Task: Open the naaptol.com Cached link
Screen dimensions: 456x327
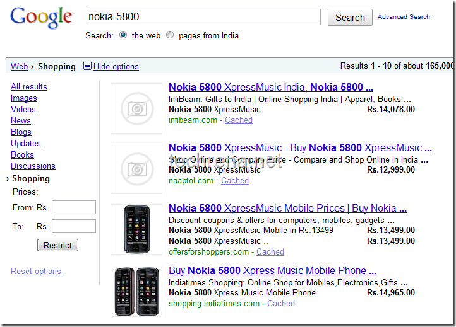Action: point(235,180)
